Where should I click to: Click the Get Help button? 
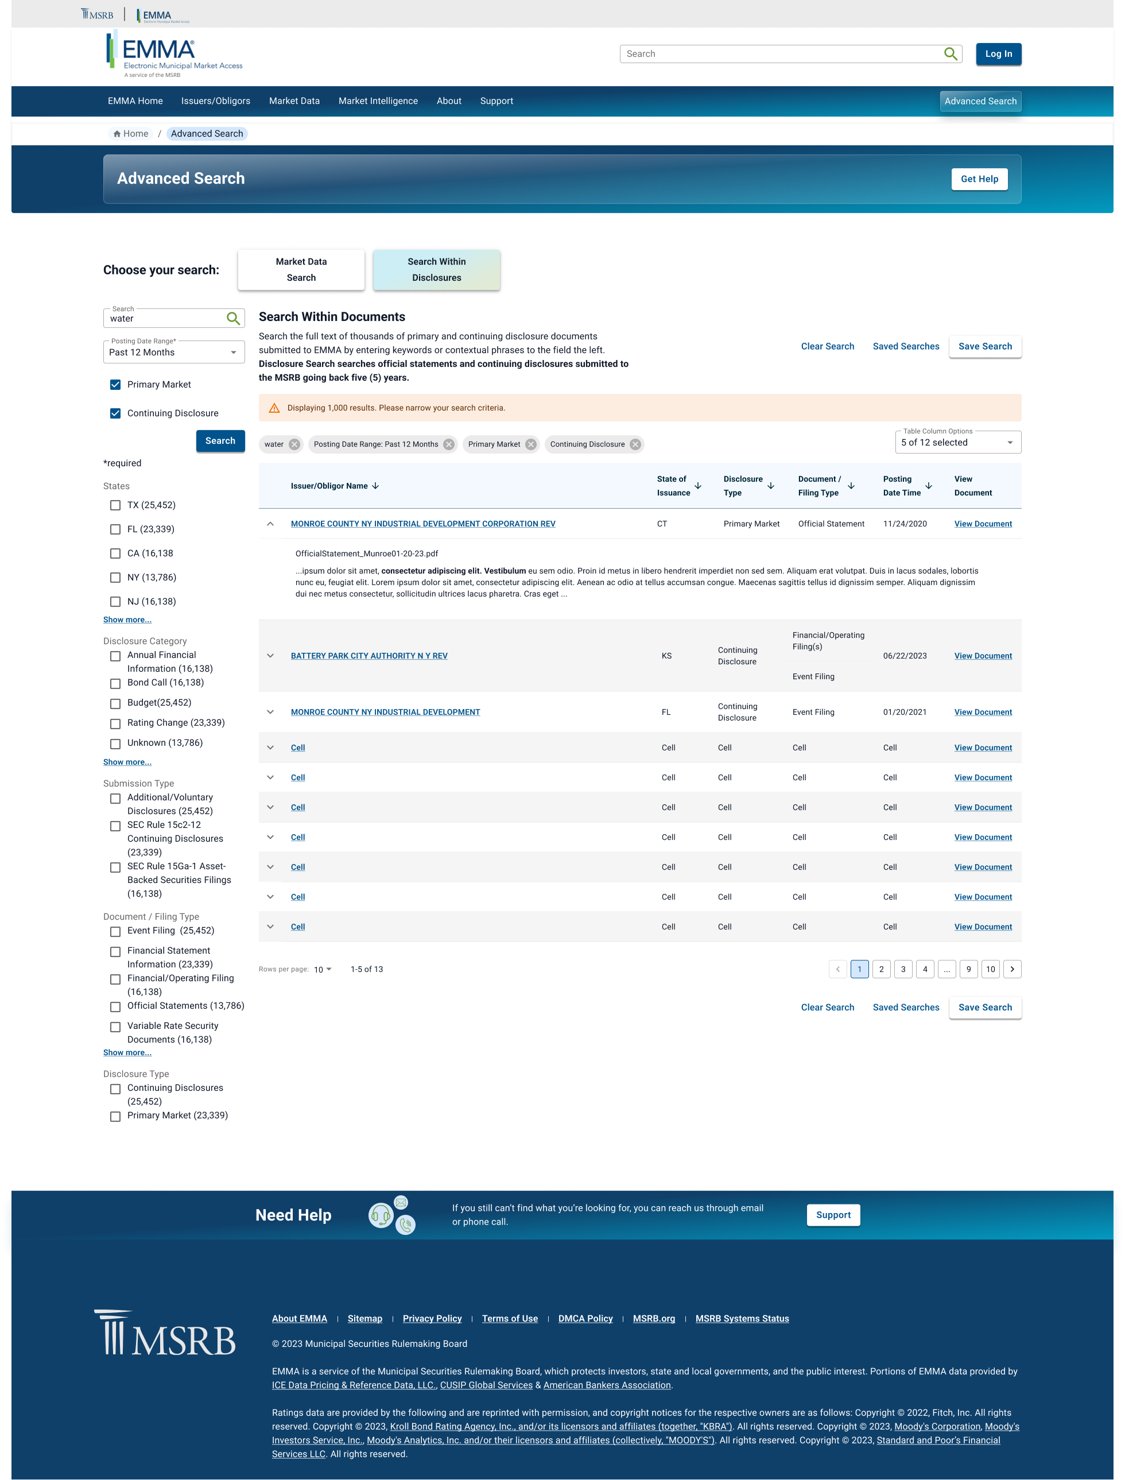point(979,179)
